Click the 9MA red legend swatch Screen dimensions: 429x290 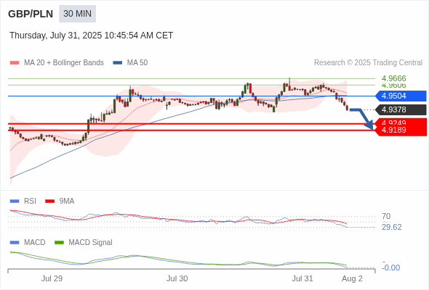(x=49, y=202)
